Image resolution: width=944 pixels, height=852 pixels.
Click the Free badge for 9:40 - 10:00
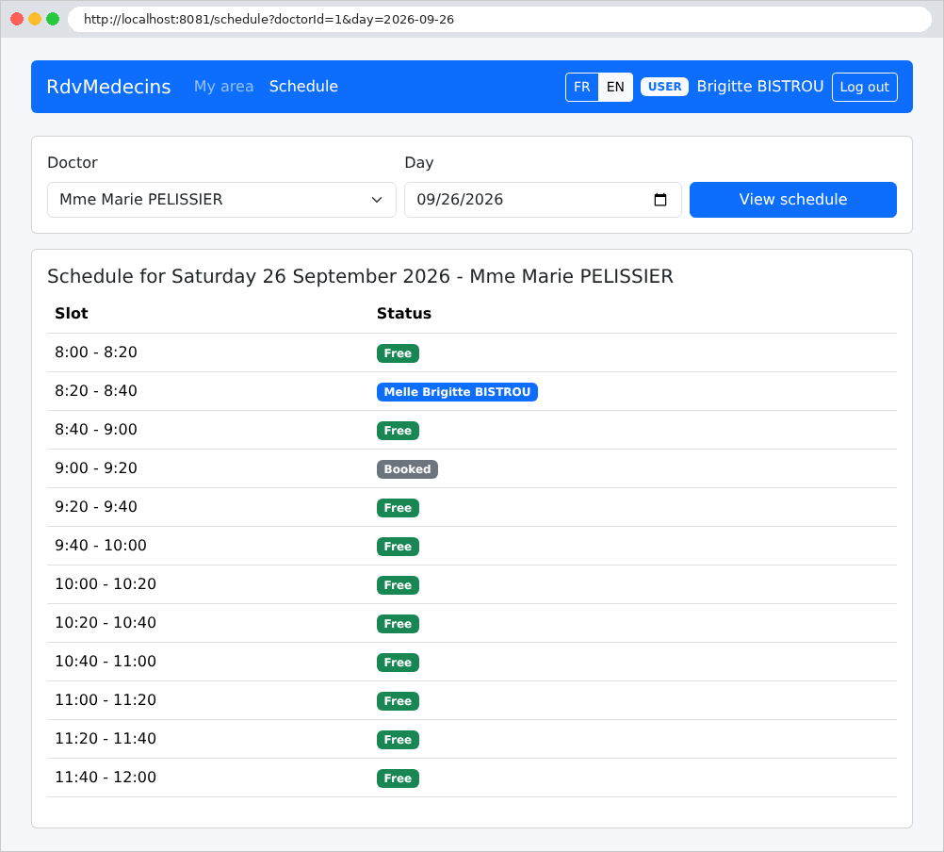398,546
